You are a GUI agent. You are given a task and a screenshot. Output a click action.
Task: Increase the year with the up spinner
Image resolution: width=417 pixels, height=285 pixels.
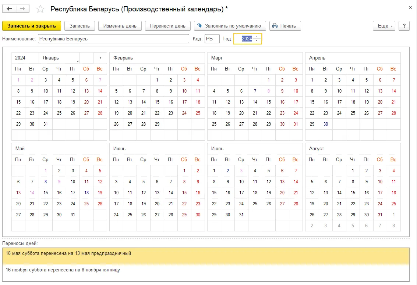click(257, 36)
